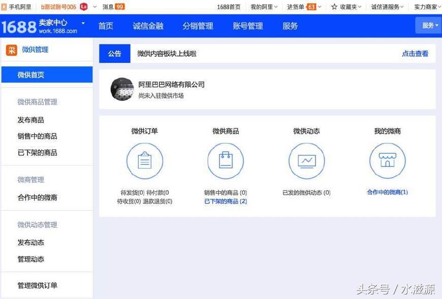The image size is (442, 299).
Task: Open the 已下架的商品 (2) link
Action: [226, 202]
